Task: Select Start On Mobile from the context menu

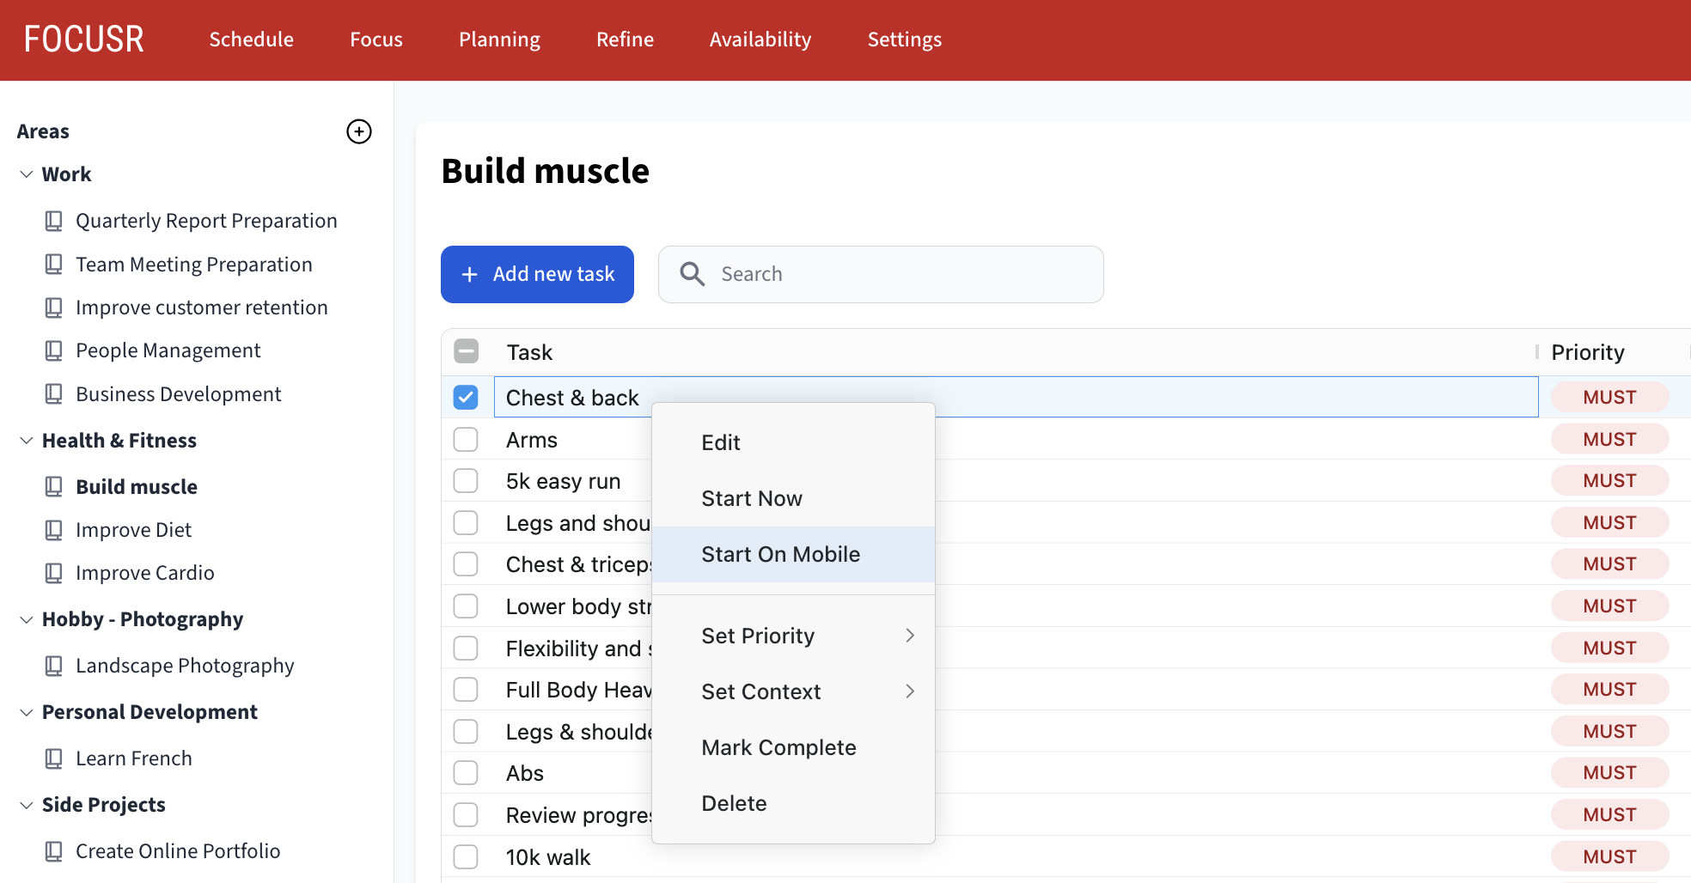Action: point(780,554)
